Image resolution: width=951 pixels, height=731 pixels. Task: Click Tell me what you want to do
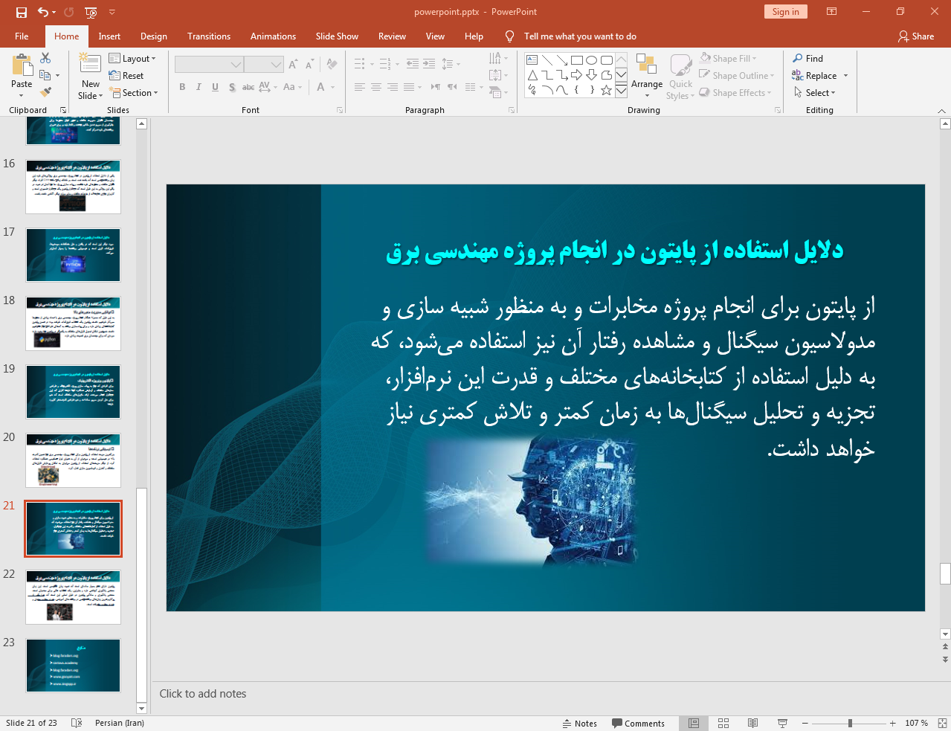click(580, 36)
